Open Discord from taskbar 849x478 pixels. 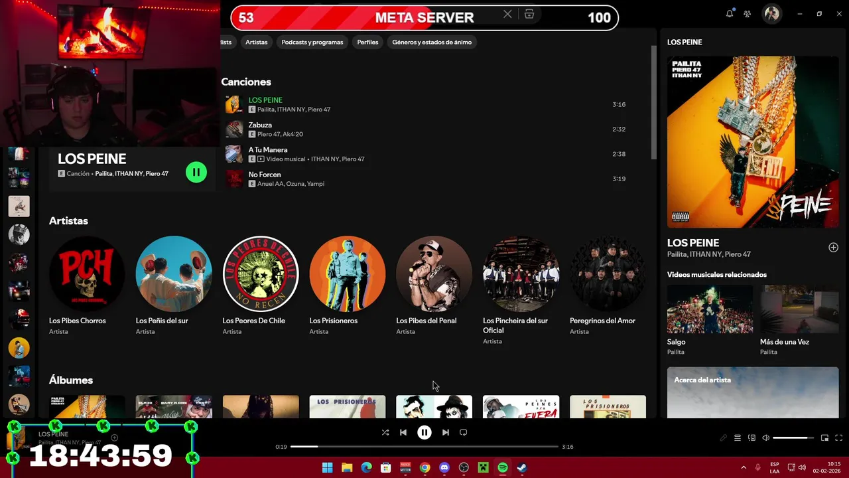(x=444, y=467)
